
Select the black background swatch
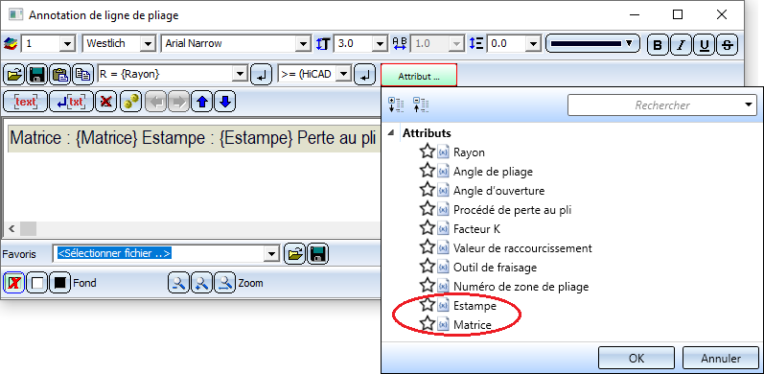click(x=60, y=283)
